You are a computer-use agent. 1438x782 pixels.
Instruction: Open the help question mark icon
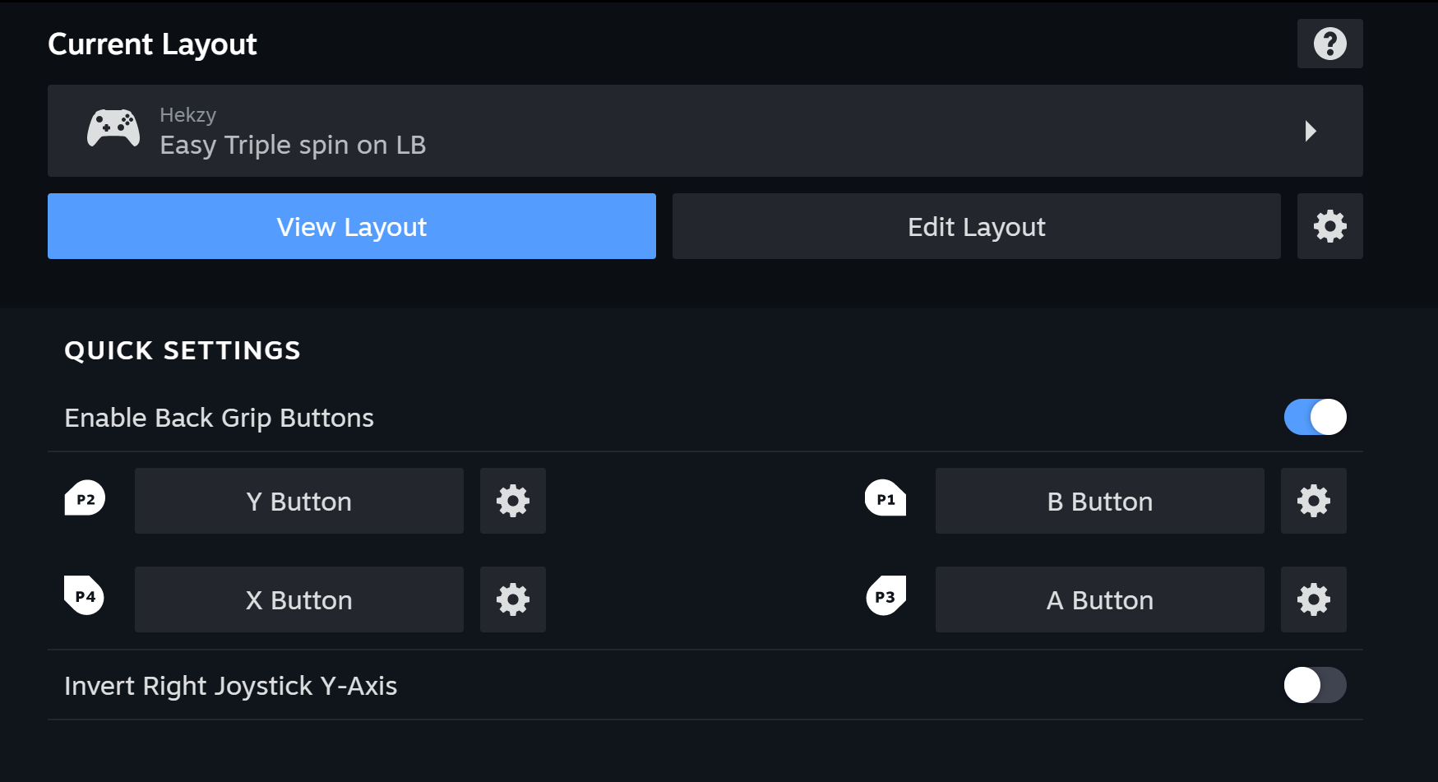click(1329, 44)
